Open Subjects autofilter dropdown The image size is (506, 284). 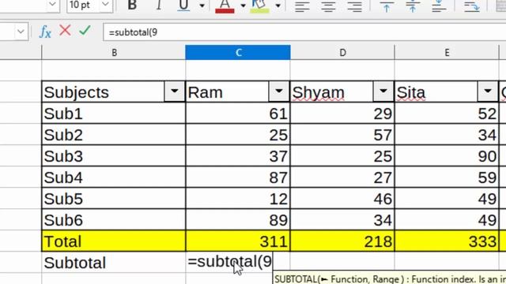(174, 92)
